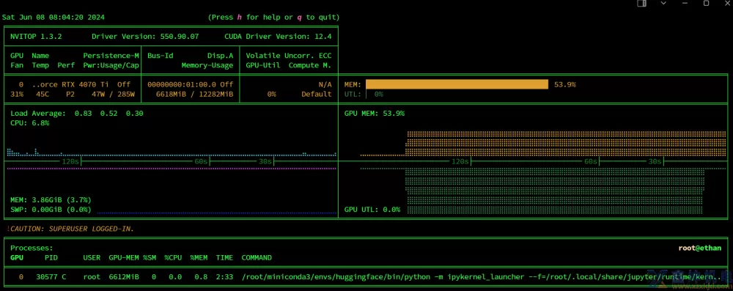Click the 'GPU MEM: 53.9%' graph label
This screenshot has height=291, width=733.
pyautogui.click(x=375, y=113)
